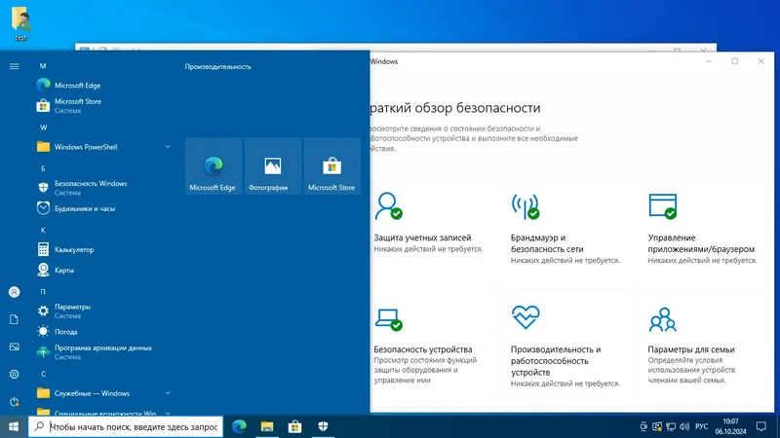This screenshot has height=438, width=780.
Task: Open Microsoft Edge from the taskbar
Action: pos(239,426)
